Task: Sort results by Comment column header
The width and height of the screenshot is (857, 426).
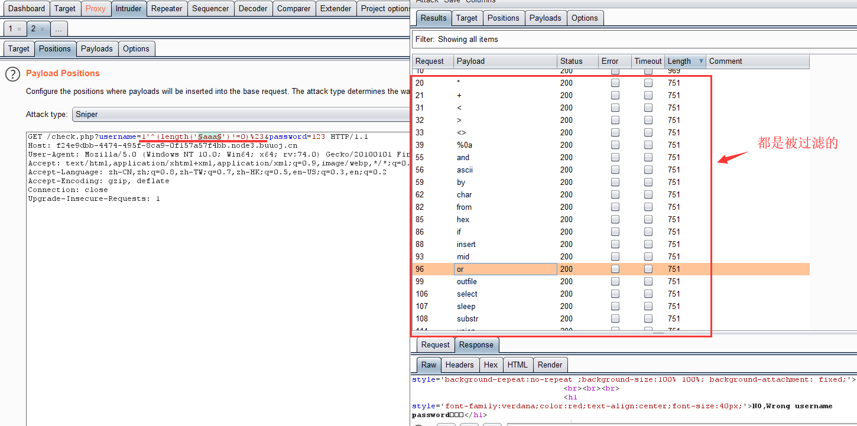Action: coord(758,61)
